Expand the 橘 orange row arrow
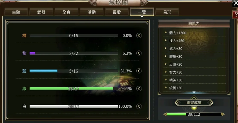Screen dimensions: 238x123 (139, 35)
